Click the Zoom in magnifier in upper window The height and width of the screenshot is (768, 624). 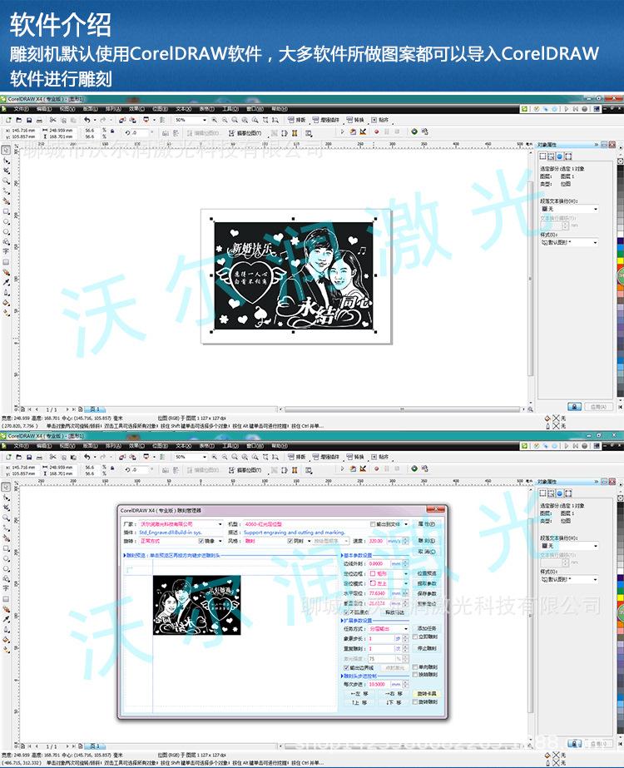pos(215,120)
